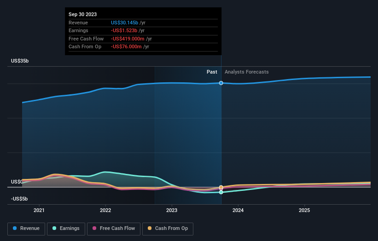
Task: Click the -US$76.000m cash from op value
Action: click(x=126, y=47)
